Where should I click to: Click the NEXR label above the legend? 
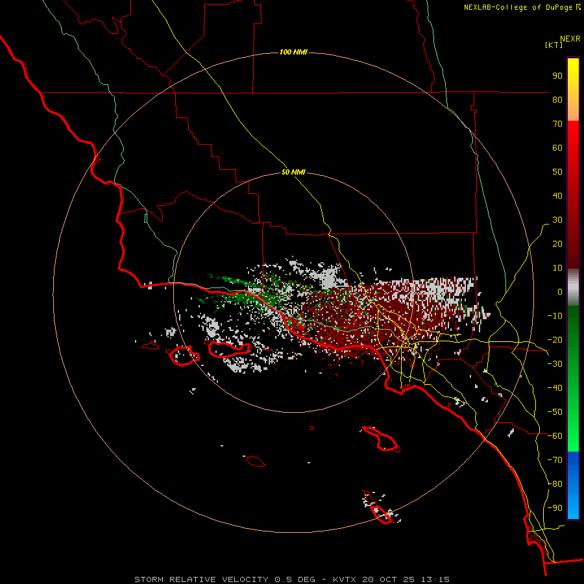click(x=570, y=39)
